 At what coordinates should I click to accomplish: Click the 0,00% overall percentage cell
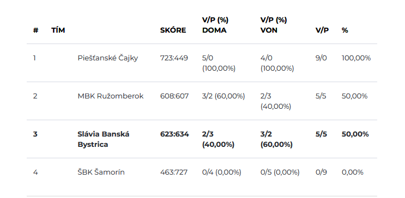(353, 172)
